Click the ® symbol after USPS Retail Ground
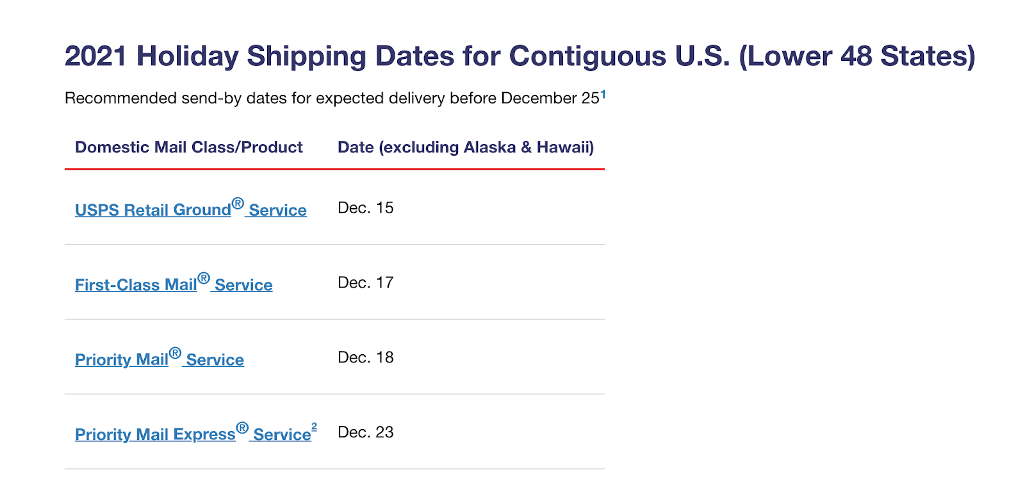This screenshot has height=495, width=1025. tap(238, 204)
